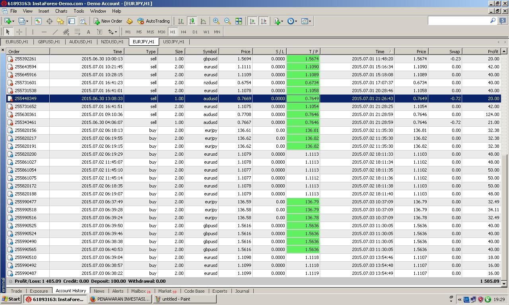Toggle Auto Scroll chart icon
This screenshot has height=305, width=509.
pos(252,21)
